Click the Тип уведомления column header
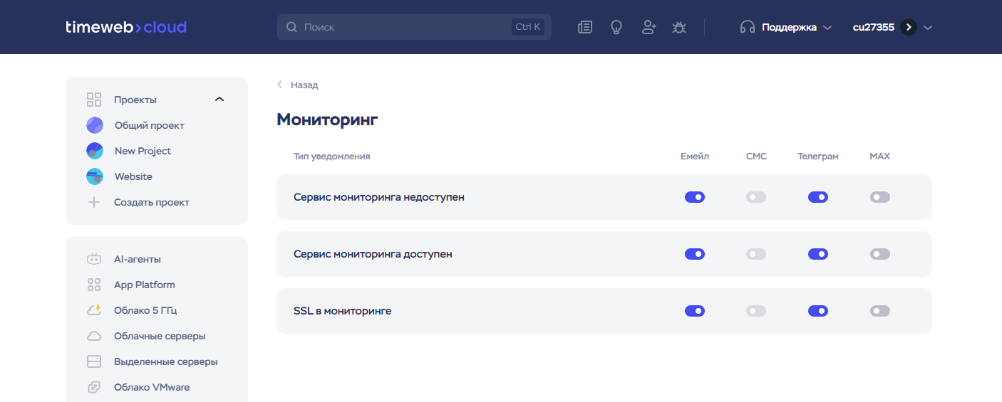Viewport: 1002px width, 402px height. [x=331, y=156]
